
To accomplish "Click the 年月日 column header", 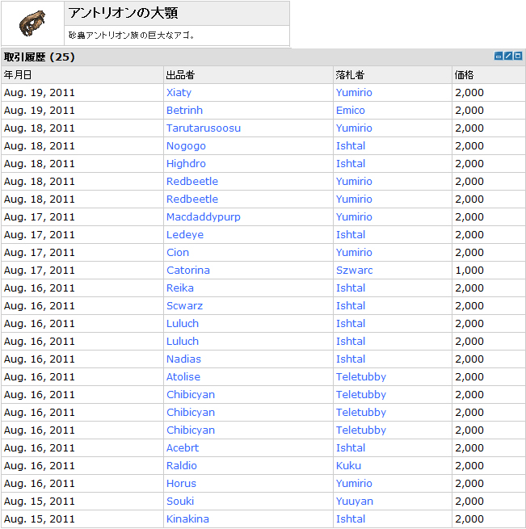I will click(19, 74).
